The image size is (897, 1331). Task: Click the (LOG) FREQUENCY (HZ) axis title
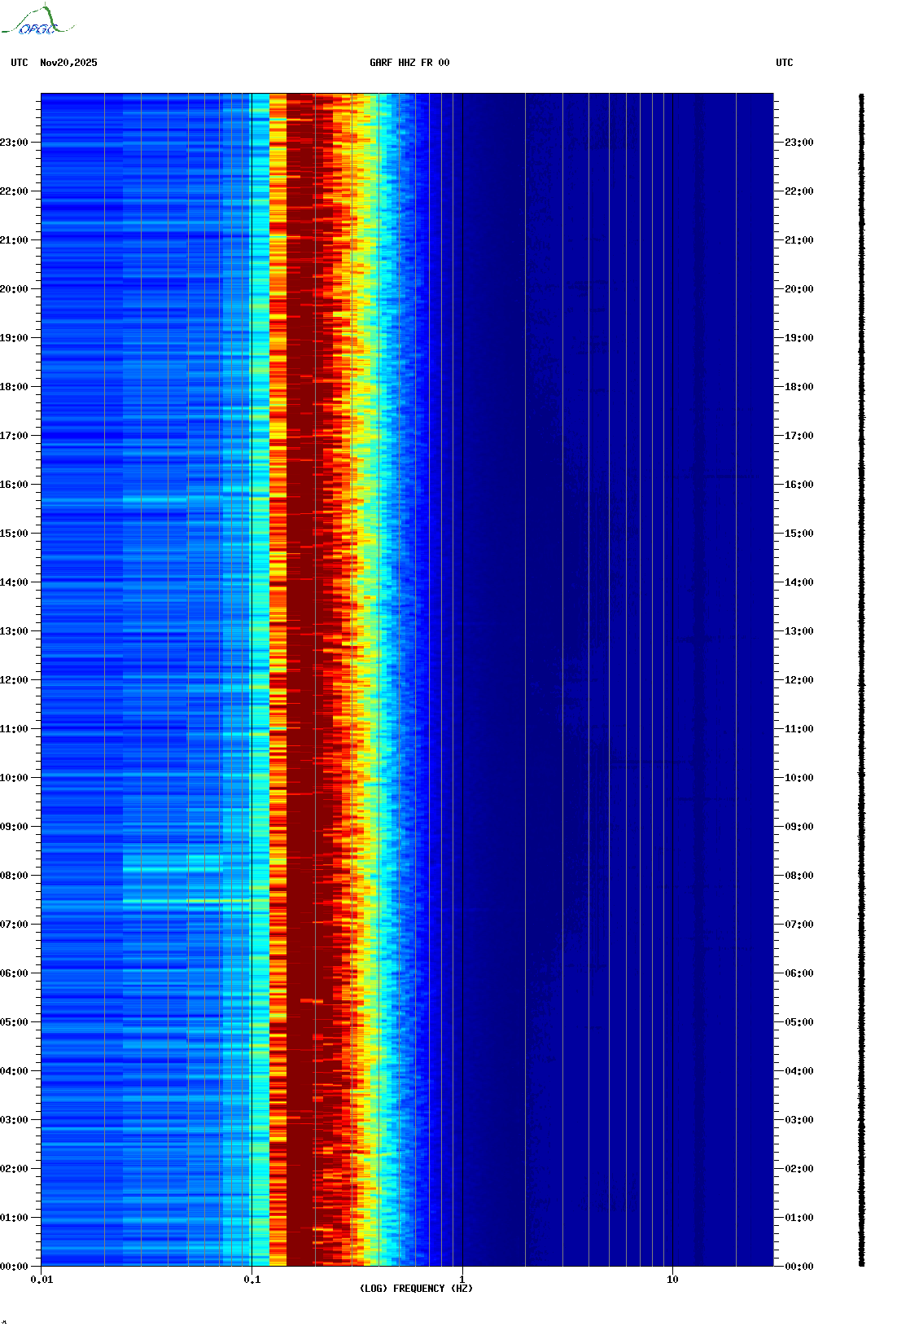[416, 1289]
